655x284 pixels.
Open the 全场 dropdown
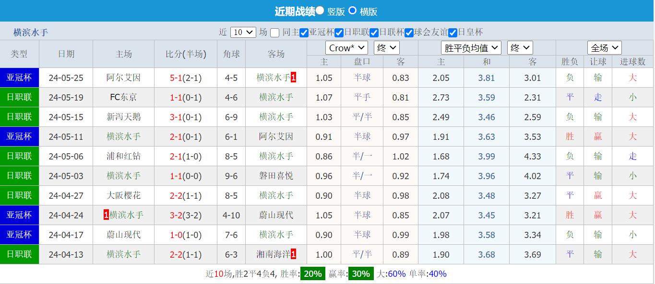(604, 47)
